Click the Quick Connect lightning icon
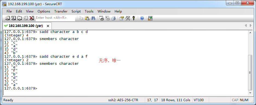256x105 pixels. [14, 18]
